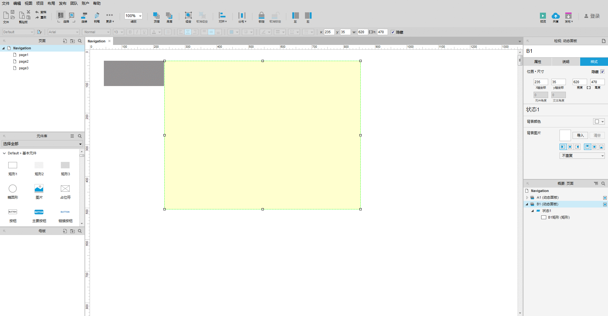
Task: Toggle the 隐藏 checkbox in inspector
Action: (602, 72)
